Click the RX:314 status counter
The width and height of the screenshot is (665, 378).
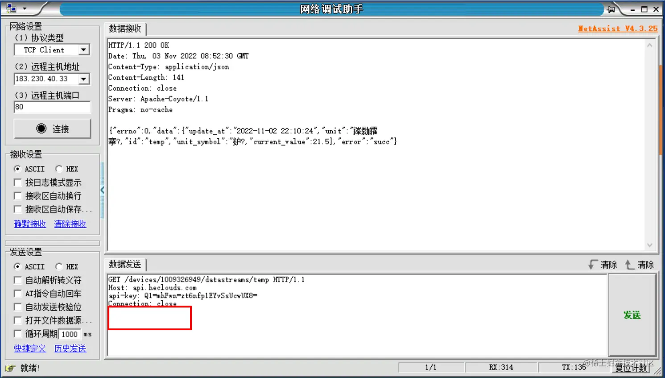[x=501, y=367]
